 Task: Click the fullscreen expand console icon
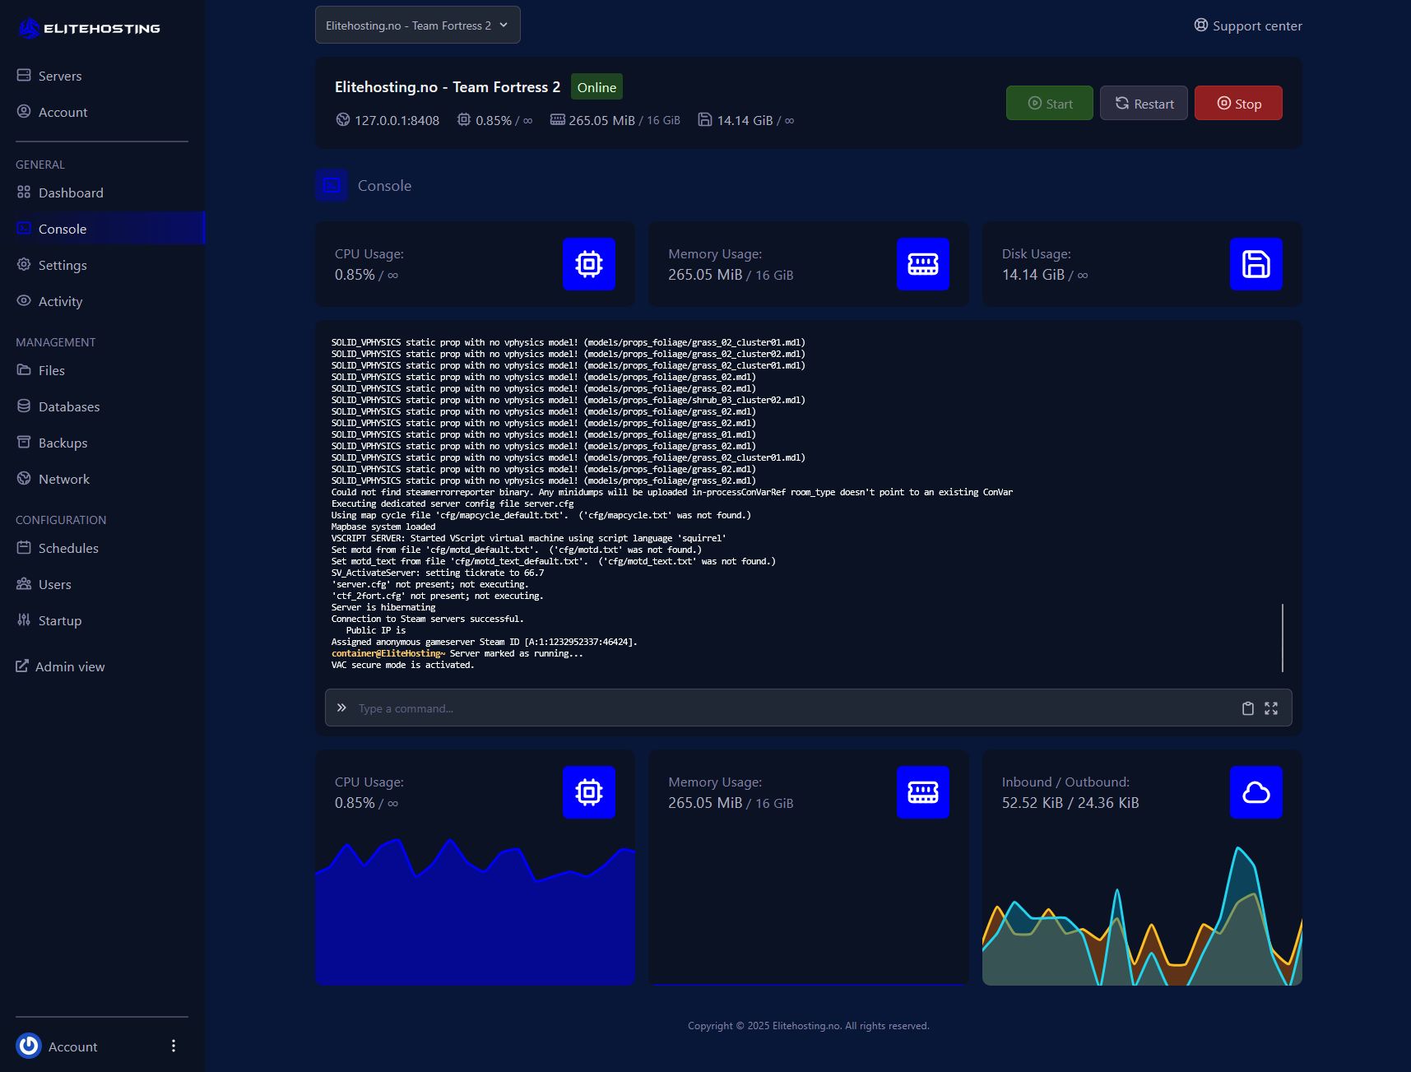pyautogui.click(x=1271, y=708)
